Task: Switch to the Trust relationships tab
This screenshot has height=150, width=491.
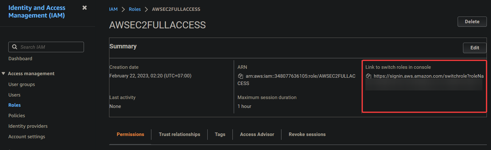Action: (180, 134)
